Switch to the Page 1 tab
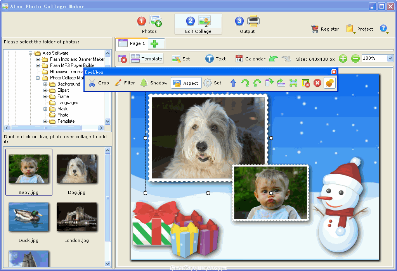The height and width of the screenshot is (271, 397). coord(132,43)
